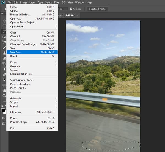Select the Lasso tool
The width and height of the screenshot is (165, 152).
coord(4,31)
